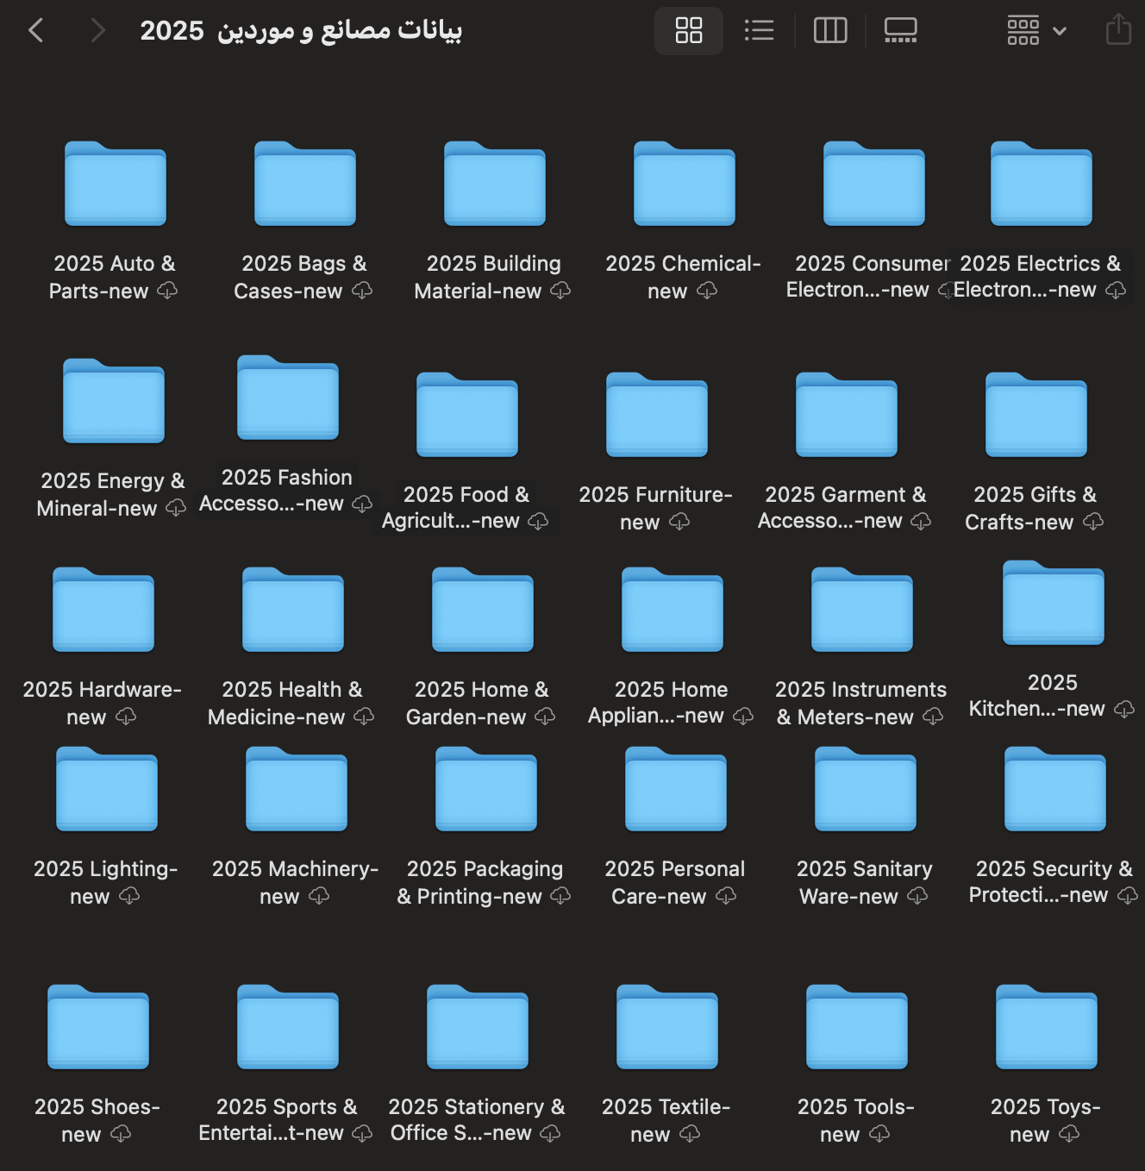Open the 2025 Toys-new folder
This screenshot has height=1171, width=1145.
pos(1047,1027)
